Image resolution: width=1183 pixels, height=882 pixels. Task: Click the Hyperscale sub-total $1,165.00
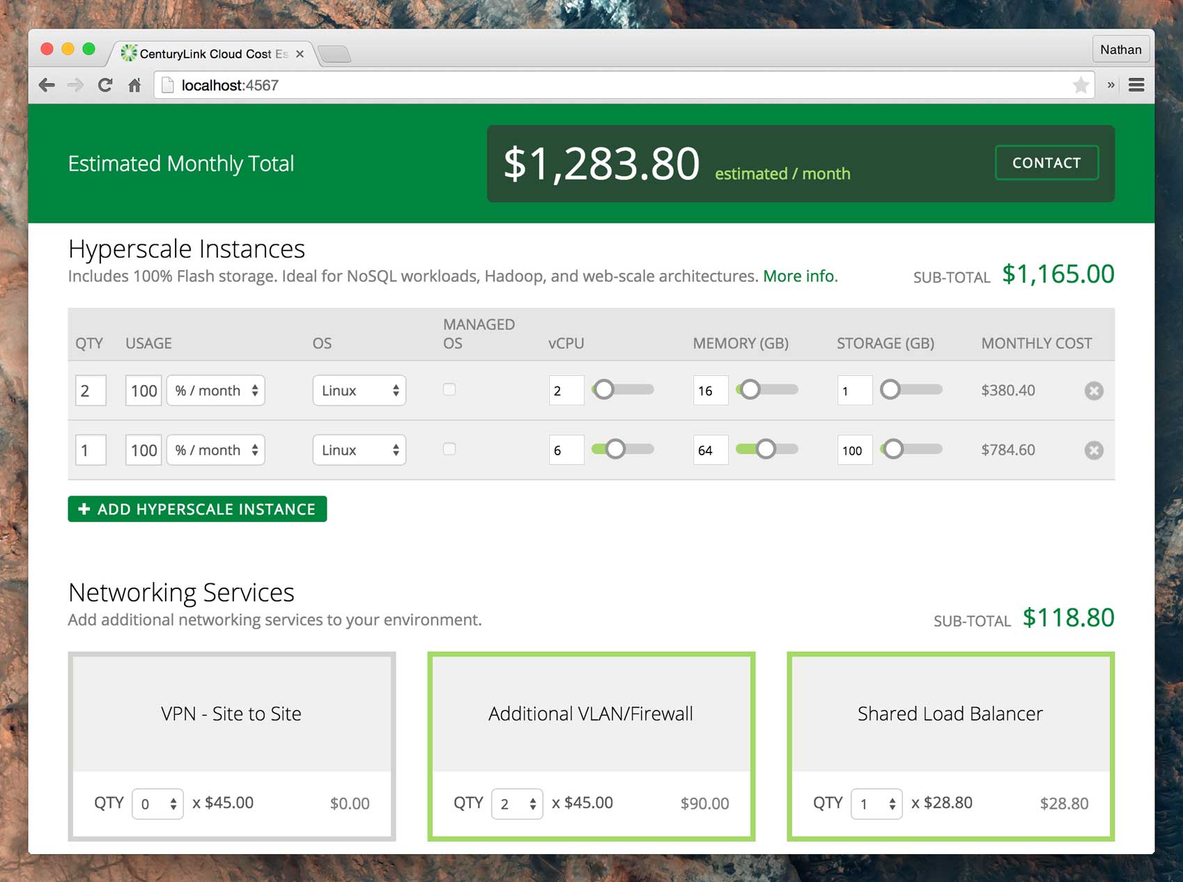pyautogui.click(x=1058, y=274)
